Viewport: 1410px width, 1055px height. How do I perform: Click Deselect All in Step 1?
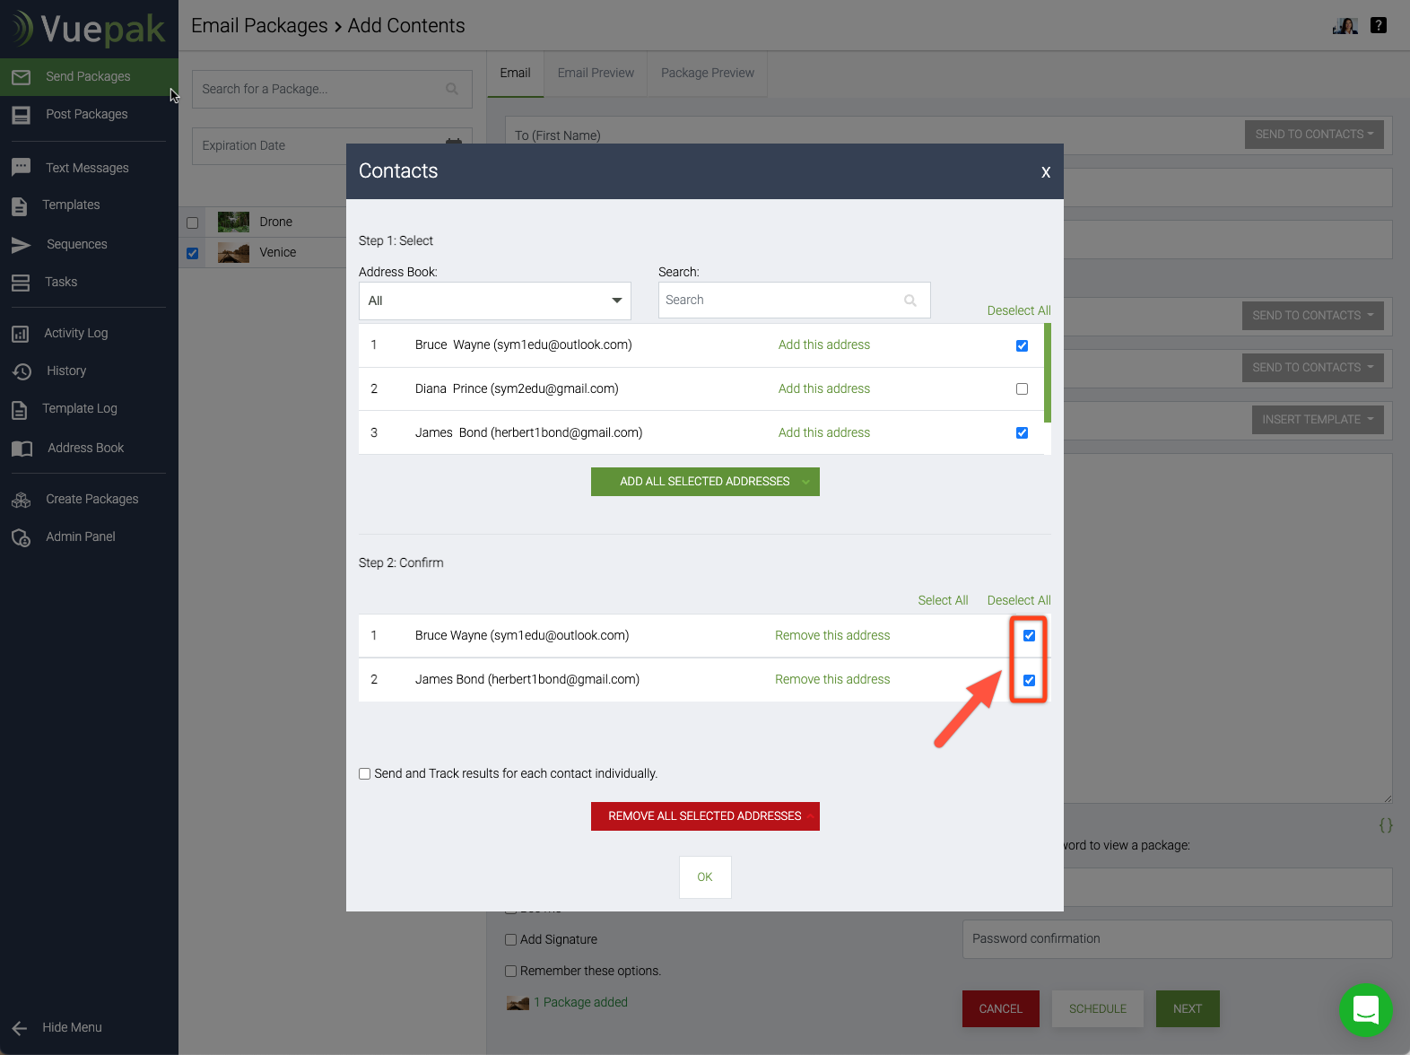pos(1019,310)
